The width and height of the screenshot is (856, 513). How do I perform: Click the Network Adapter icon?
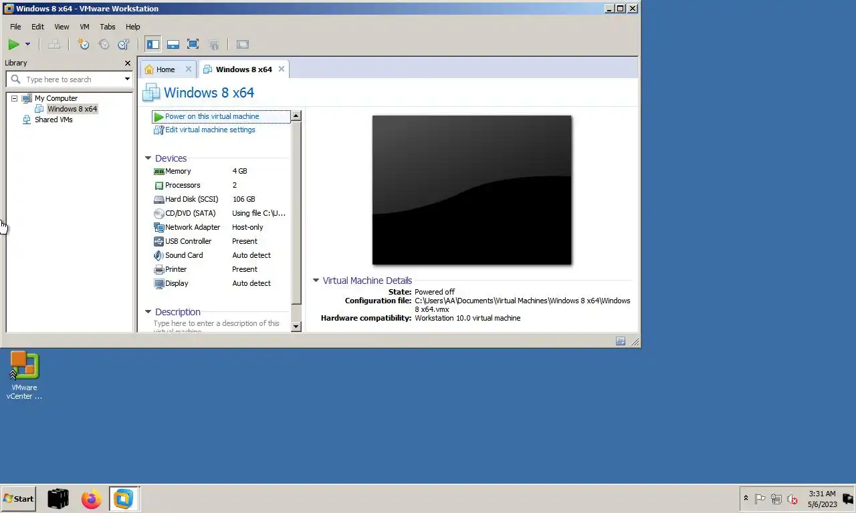[x=158, y=228]
